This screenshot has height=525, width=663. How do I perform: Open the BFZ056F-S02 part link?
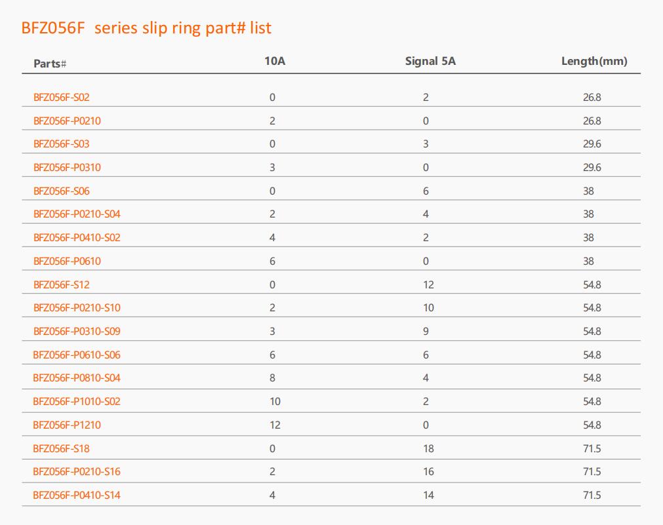point(61,97)
